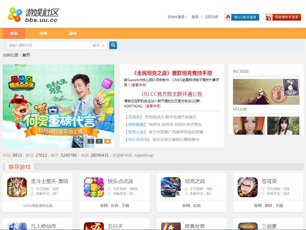306x230 pixels.
Task: Click 下载 under 苍穹变
Action: [279, 206]
